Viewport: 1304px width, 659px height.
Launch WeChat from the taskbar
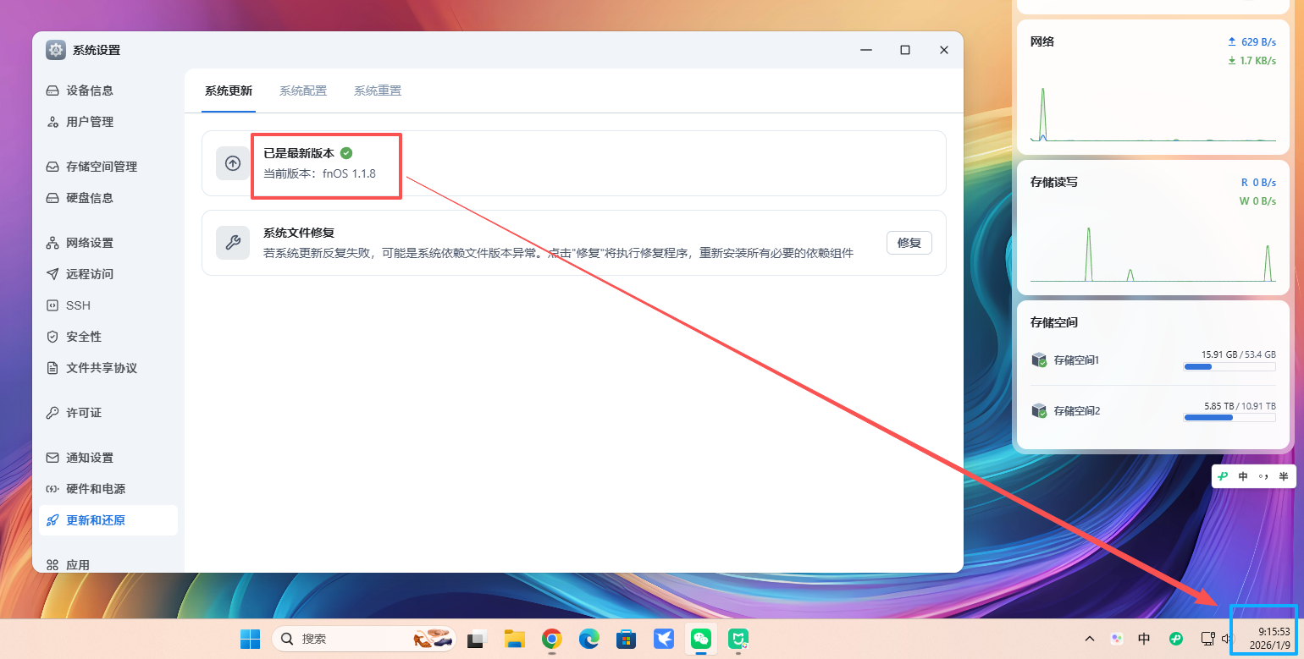700,639
